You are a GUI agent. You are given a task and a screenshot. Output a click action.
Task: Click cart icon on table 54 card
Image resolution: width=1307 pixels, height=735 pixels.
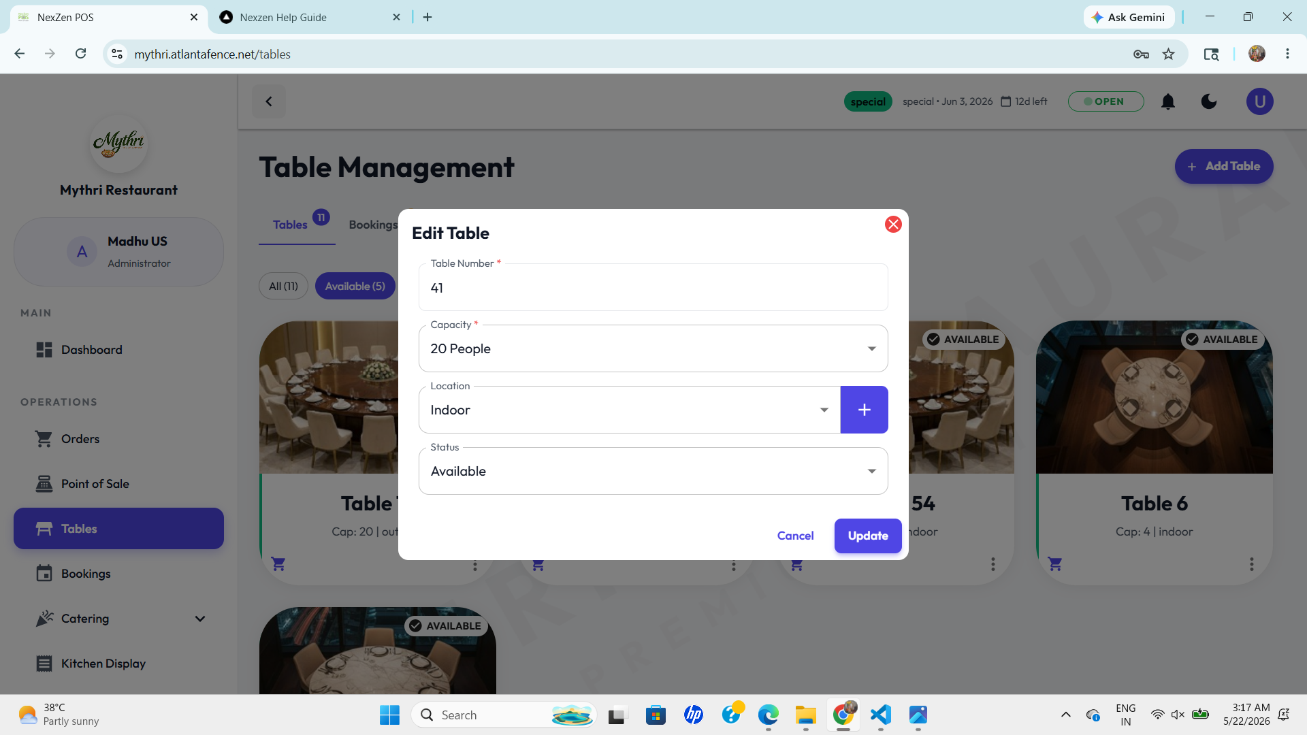(796, 565)
